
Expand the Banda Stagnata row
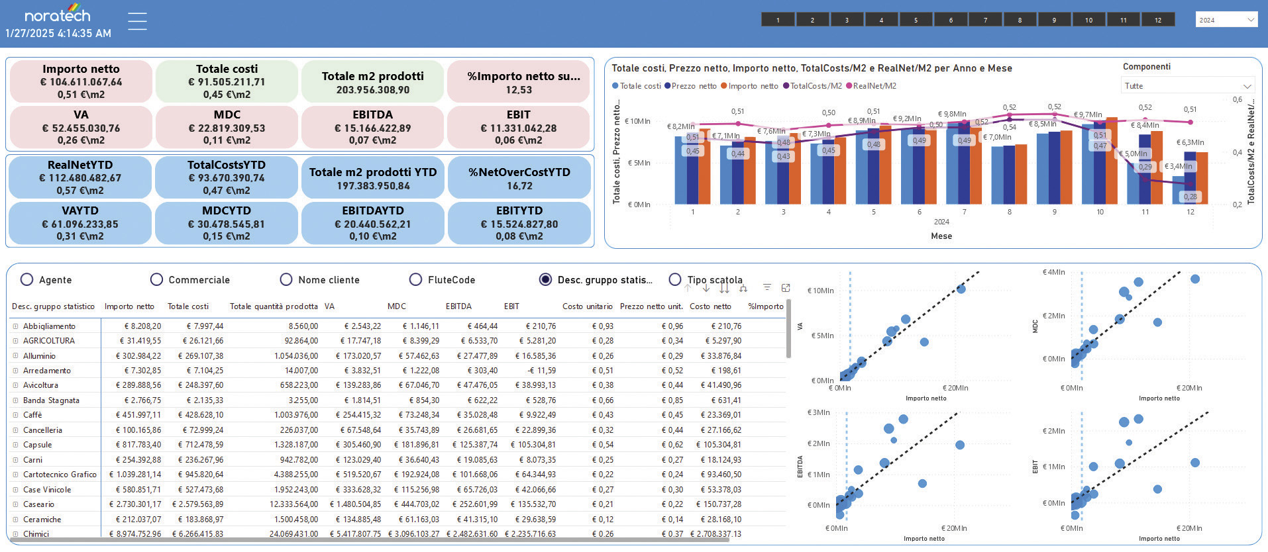15,400
